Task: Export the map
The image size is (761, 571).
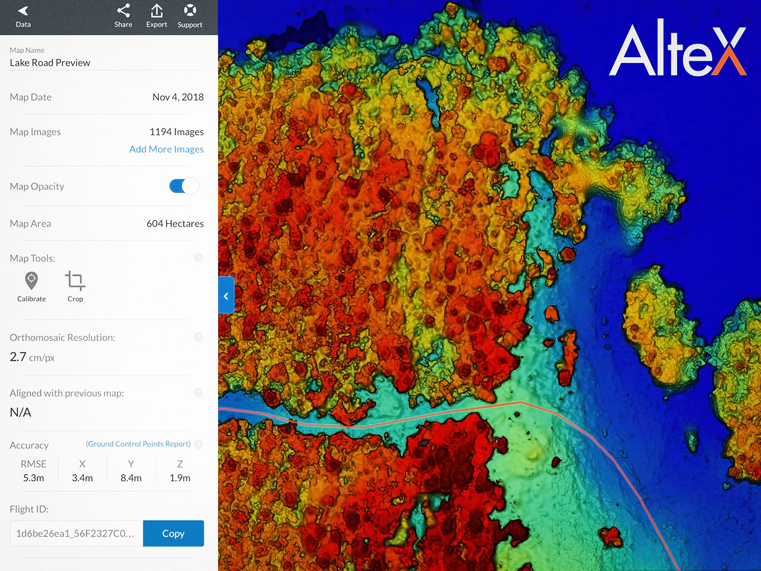Action: (156, 16)
